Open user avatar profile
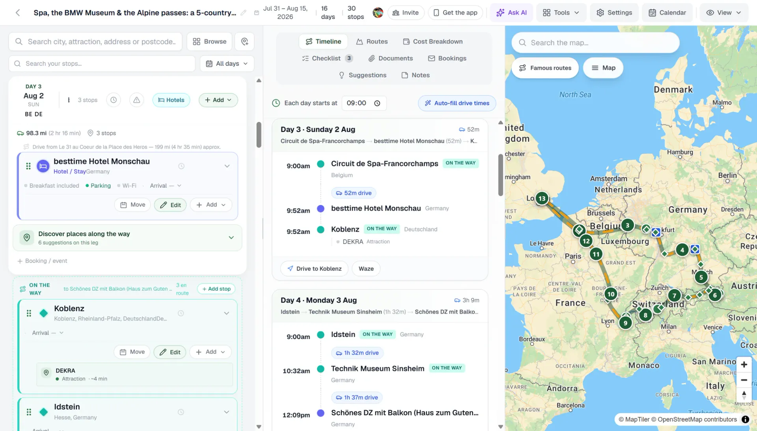Screen dimensions: 757x431 (x=378, y=13)
